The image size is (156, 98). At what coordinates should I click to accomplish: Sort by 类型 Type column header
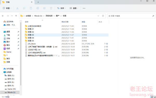pyautogui.click(x=83, y=22)
